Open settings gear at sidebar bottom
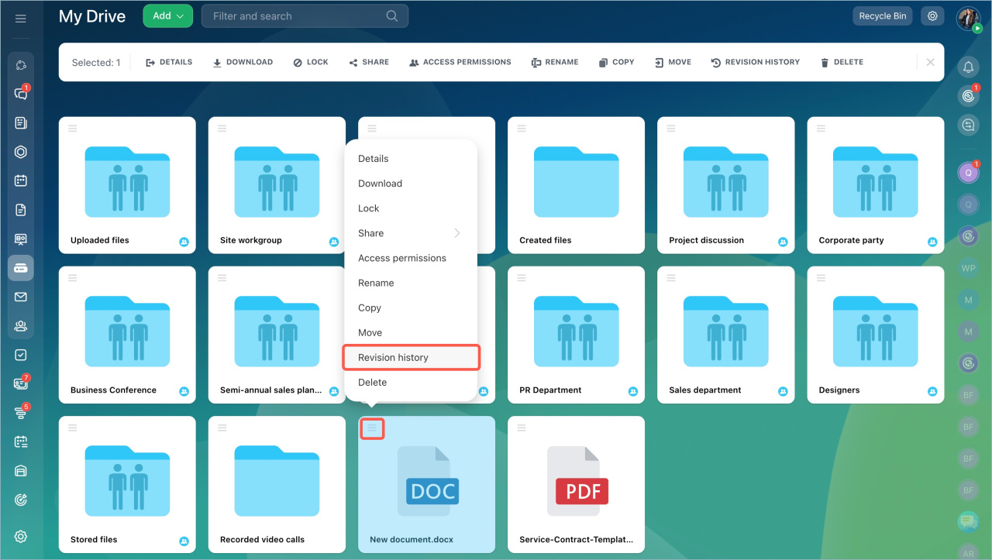The image size is (992, 560). click(21, 537)
